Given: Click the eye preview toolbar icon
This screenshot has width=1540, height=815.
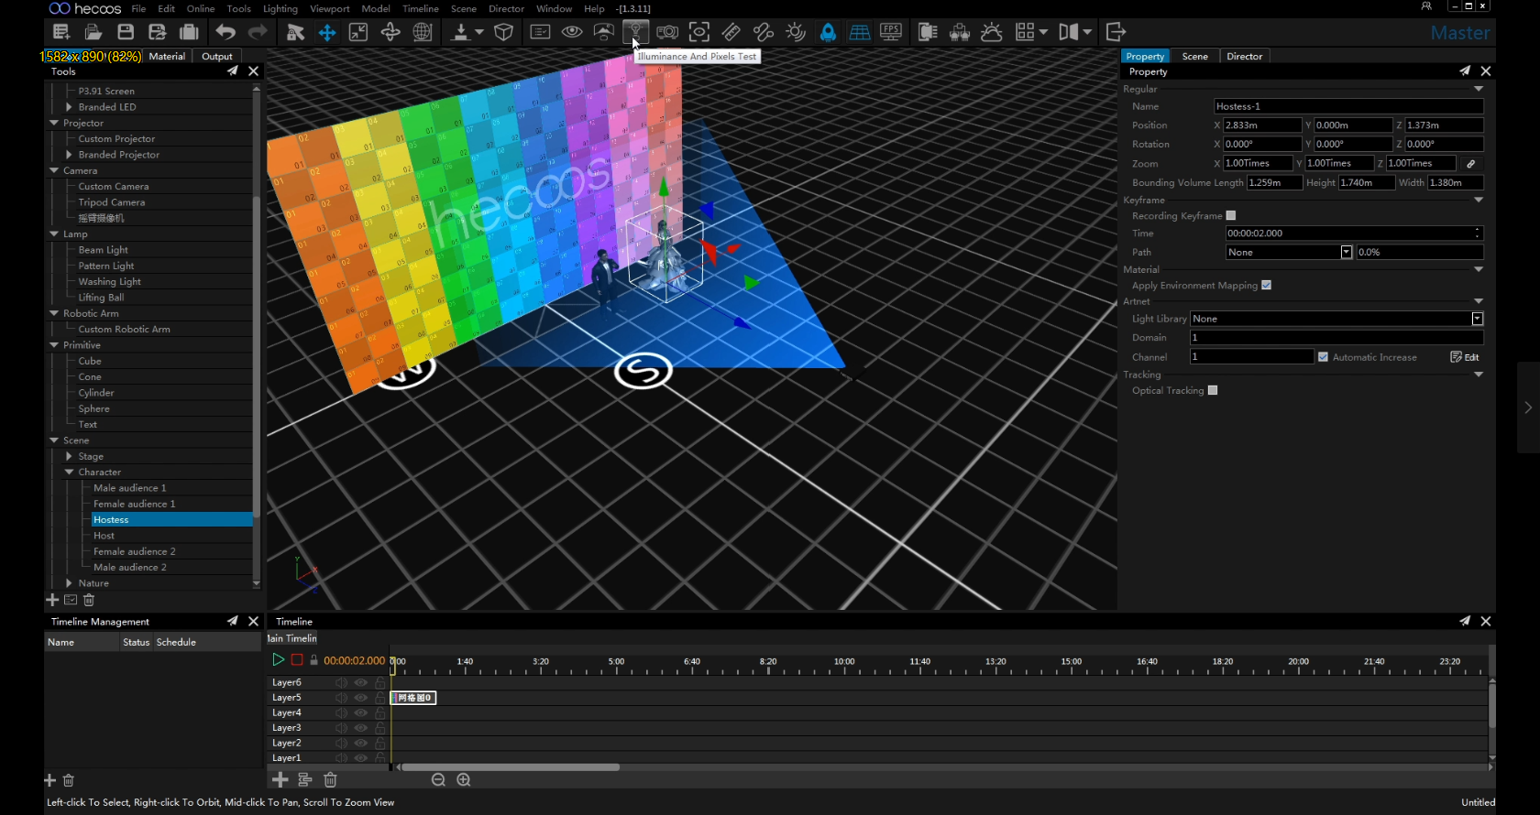Looking at the screenshot, I should click(x=572, y=32).
